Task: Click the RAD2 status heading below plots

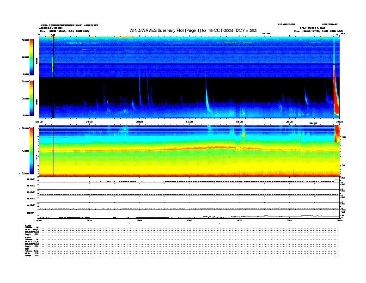Action: [28, 225]
